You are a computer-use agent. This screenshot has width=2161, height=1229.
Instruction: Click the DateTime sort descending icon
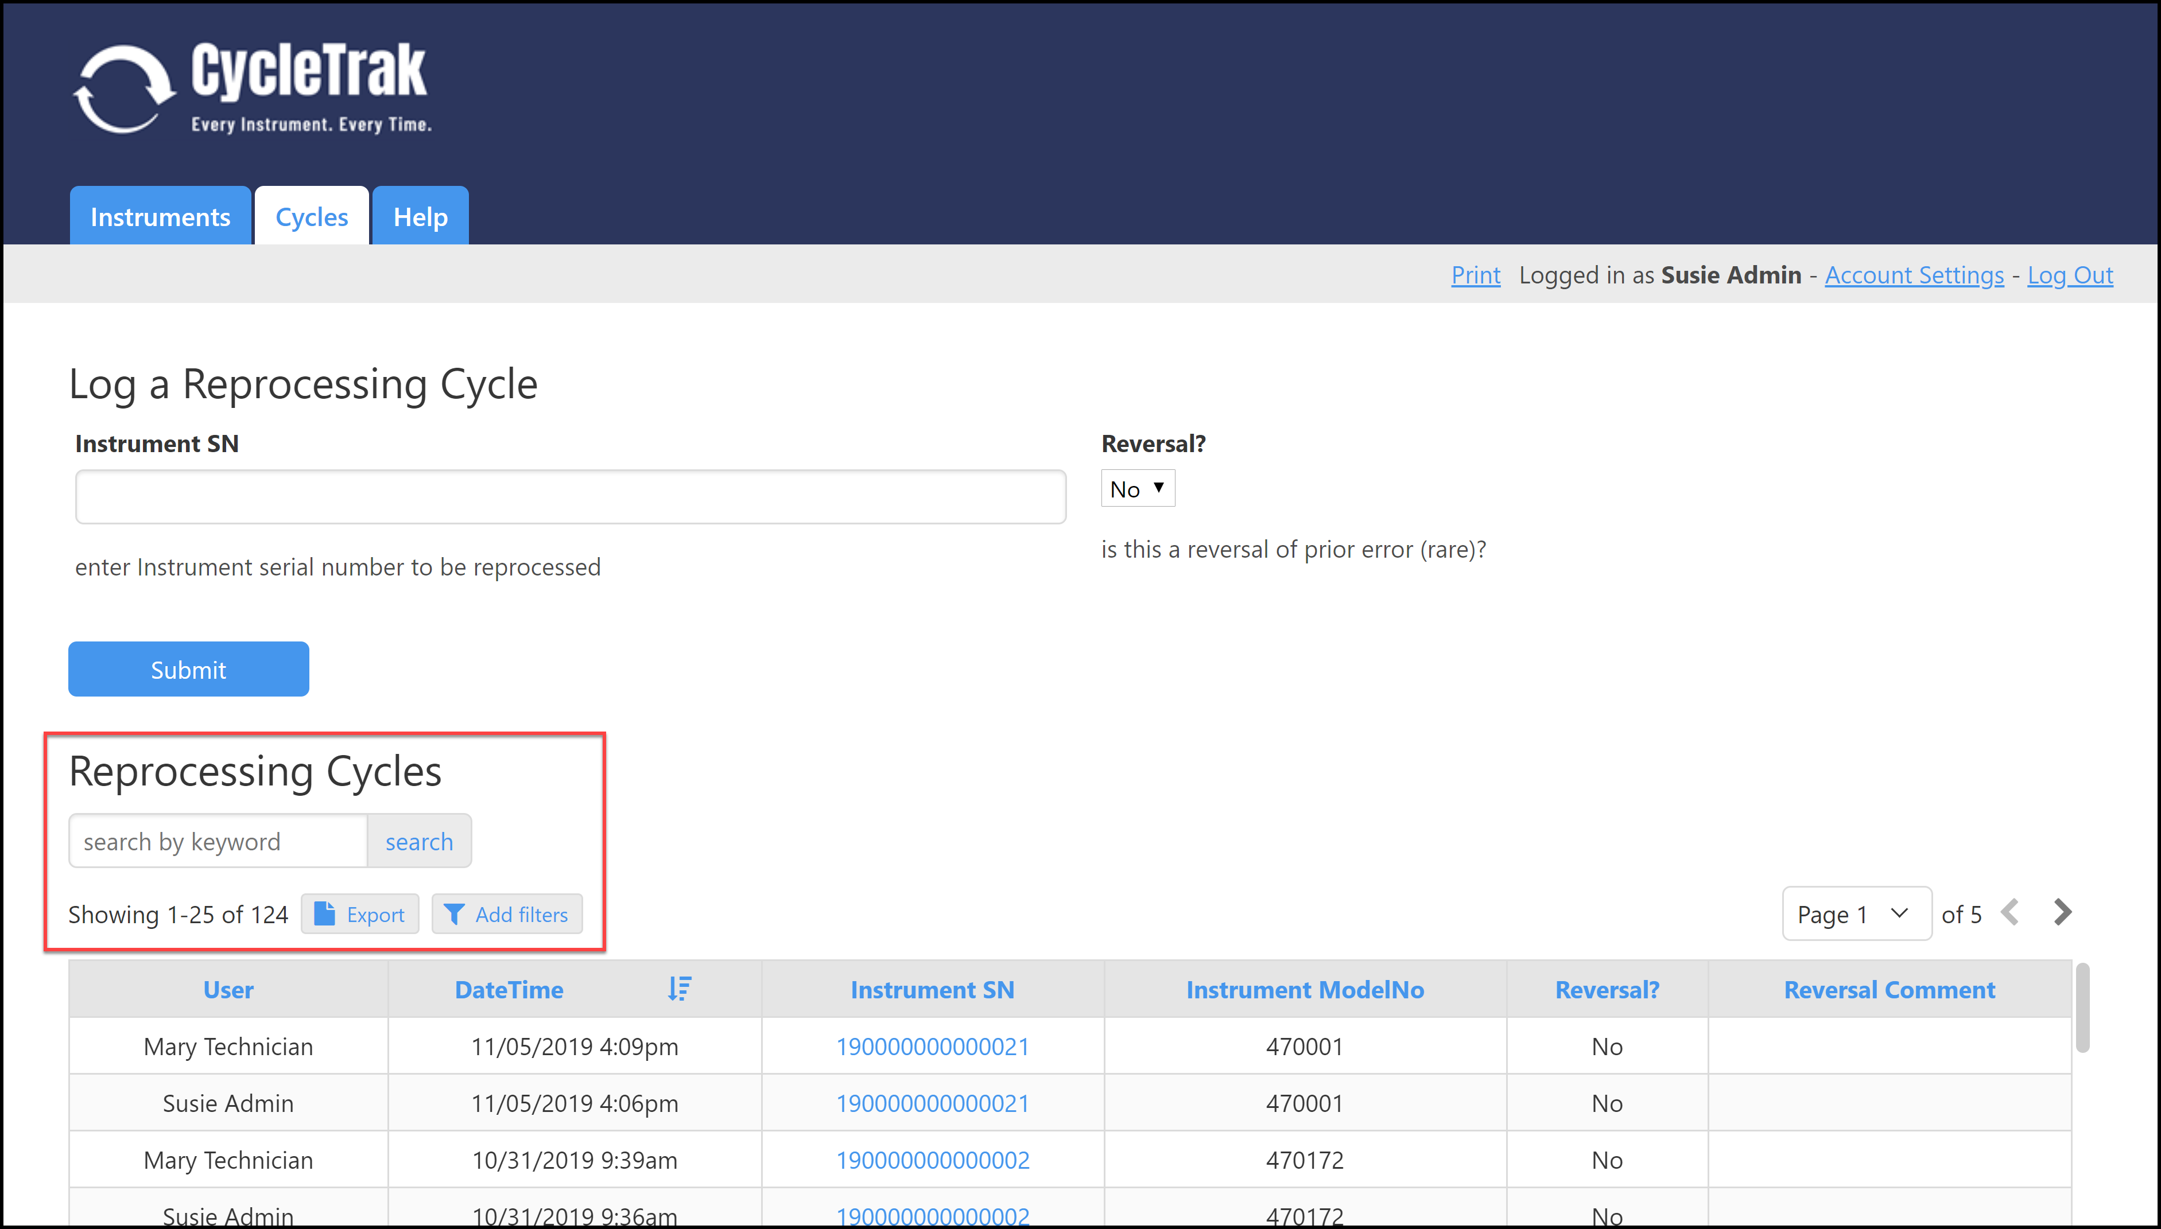(680, 989)
